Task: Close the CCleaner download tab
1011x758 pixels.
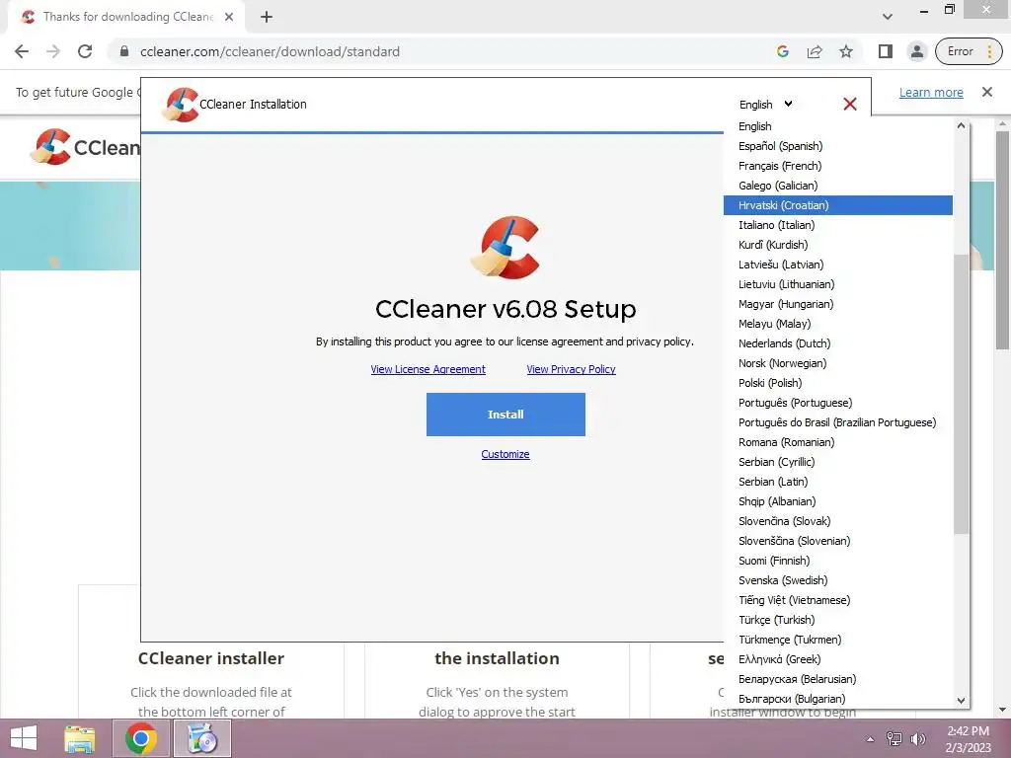Action: (x=229, y=18)
